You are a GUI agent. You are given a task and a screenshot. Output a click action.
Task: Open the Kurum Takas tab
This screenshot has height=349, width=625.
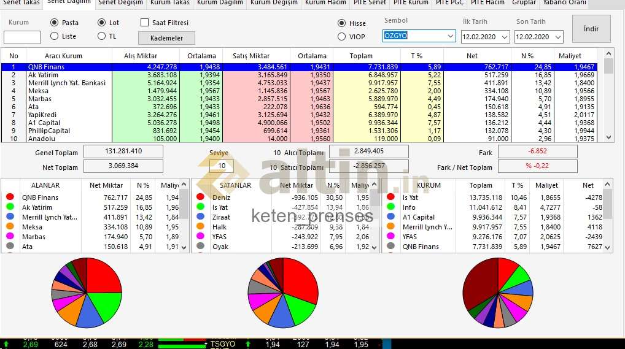click(170, 3)
